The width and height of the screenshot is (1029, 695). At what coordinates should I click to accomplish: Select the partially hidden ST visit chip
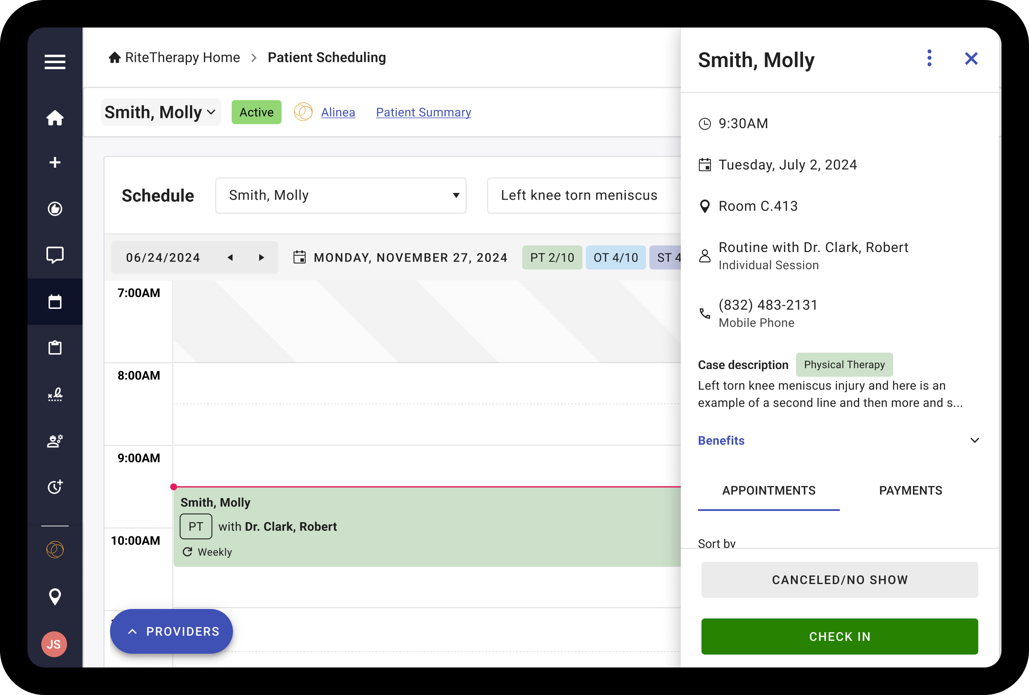tap(665, 257)
